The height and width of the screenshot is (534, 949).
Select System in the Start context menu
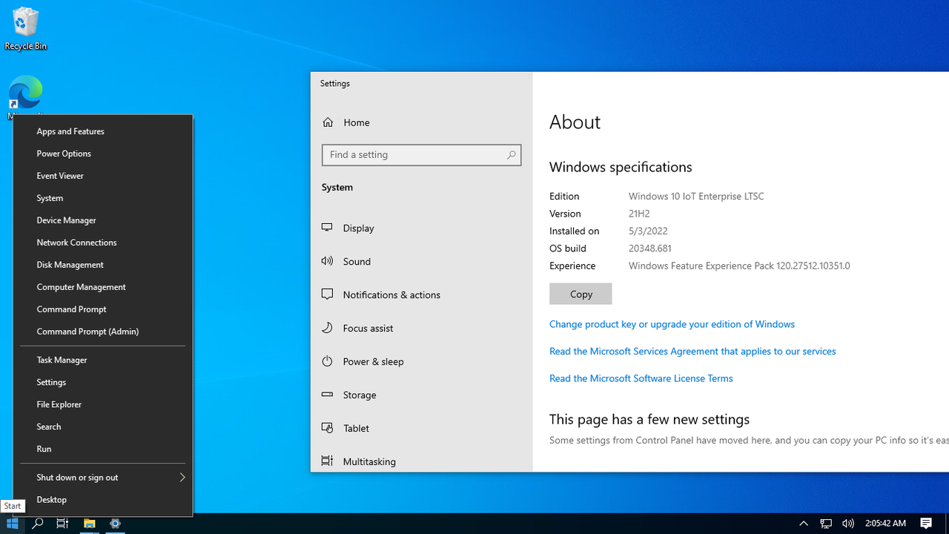click(x=103, y=198)
